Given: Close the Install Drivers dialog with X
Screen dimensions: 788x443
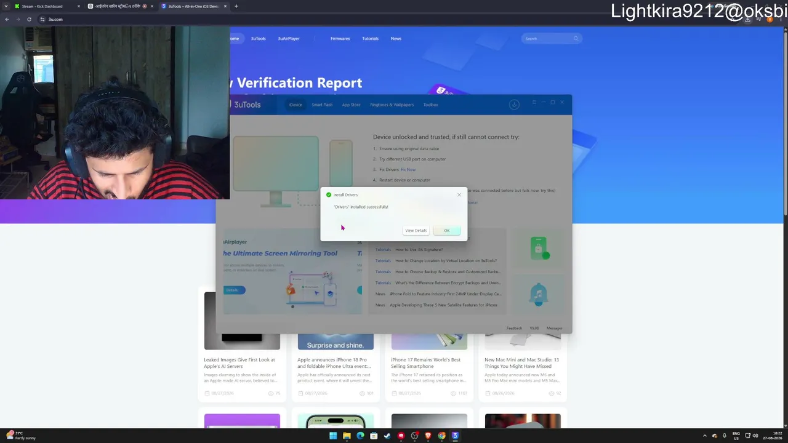Looking at the screenshot, I should pyautogui.click(x=459, y=194).
